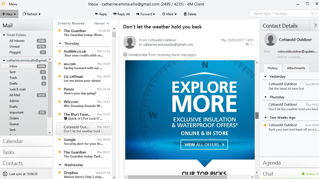Image resolution: width=319 pixels, height=179 pixels.
Task: Select the Inbox folder
Action: [x=24, y=66]
